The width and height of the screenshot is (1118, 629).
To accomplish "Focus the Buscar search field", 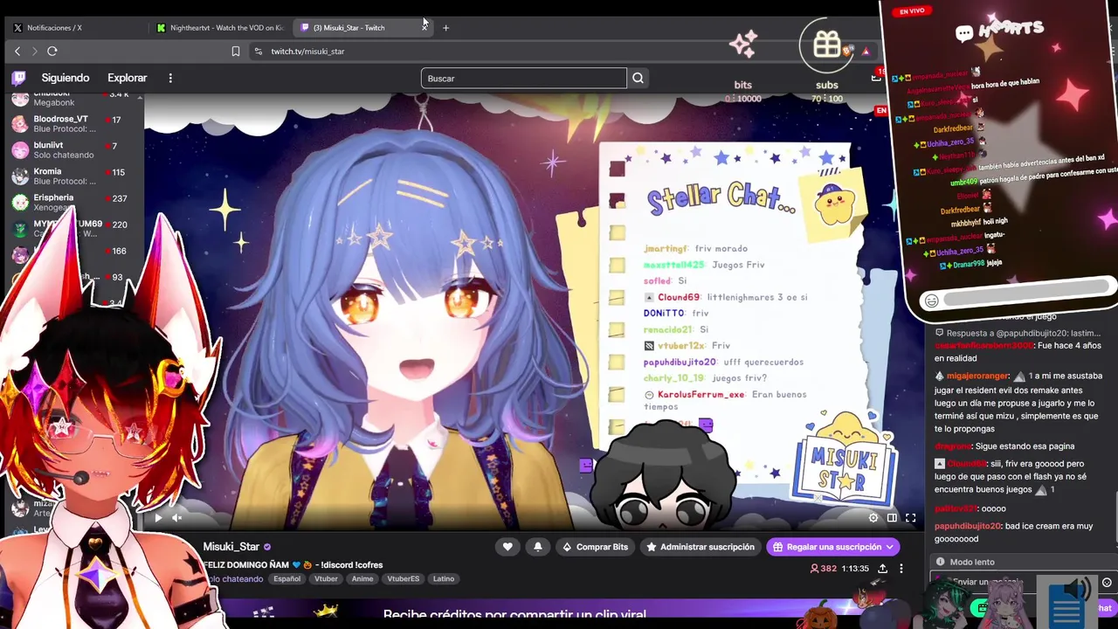I will coord(524,79).
